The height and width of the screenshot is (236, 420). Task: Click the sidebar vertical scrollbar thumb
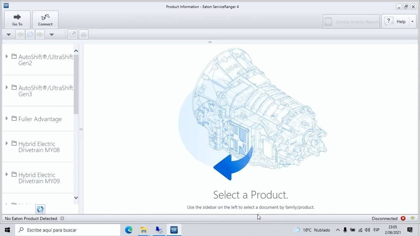coord(76,84)
